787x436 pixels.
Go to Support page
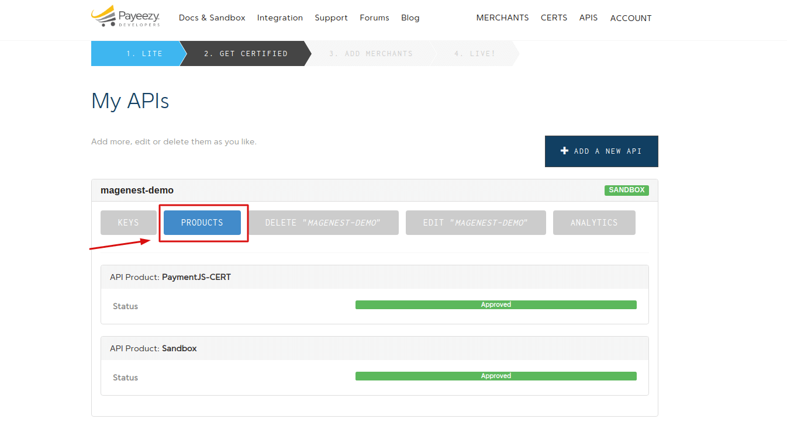(x=331, y=18)
